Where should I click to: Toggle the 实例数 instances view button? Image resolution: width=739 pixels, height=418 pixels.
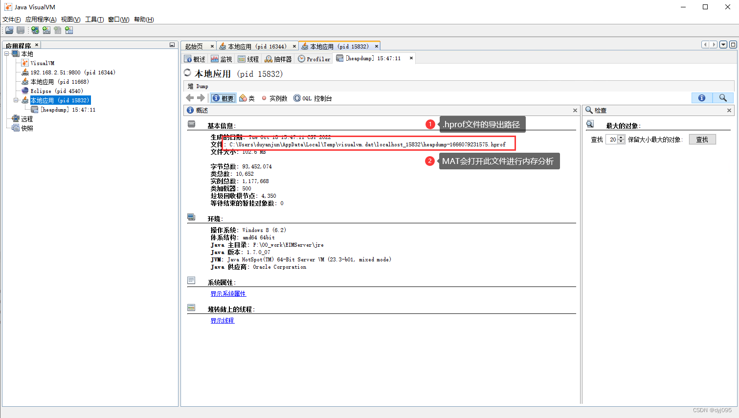[x=274, y=98]
